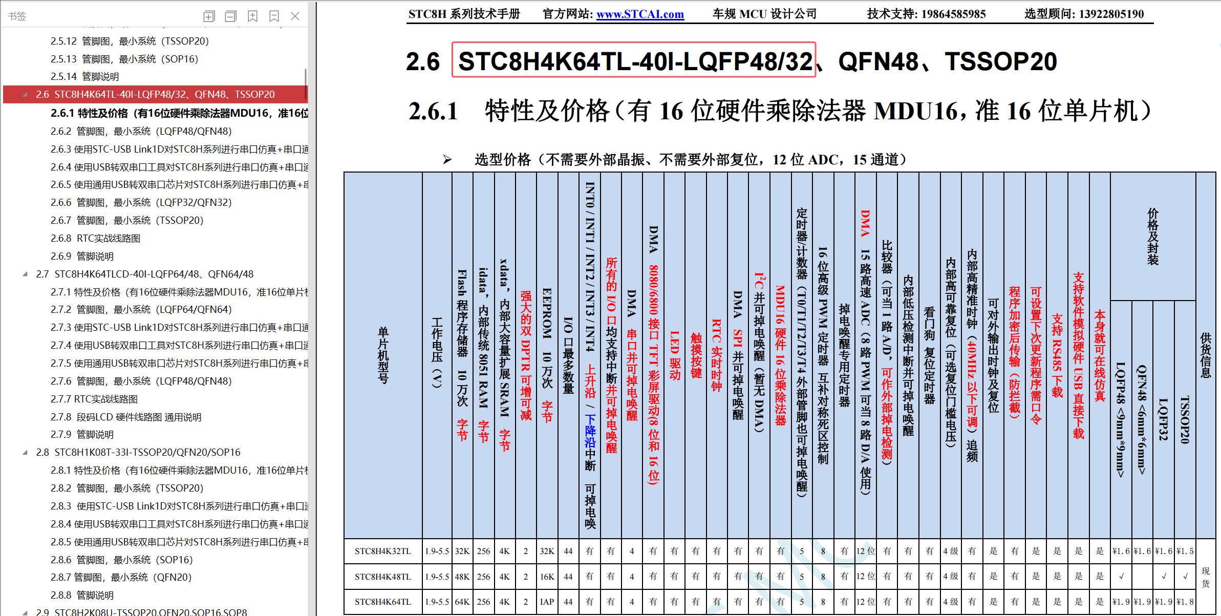
Task: Click the 供货信息 column header
Action: coord(1206,355)
